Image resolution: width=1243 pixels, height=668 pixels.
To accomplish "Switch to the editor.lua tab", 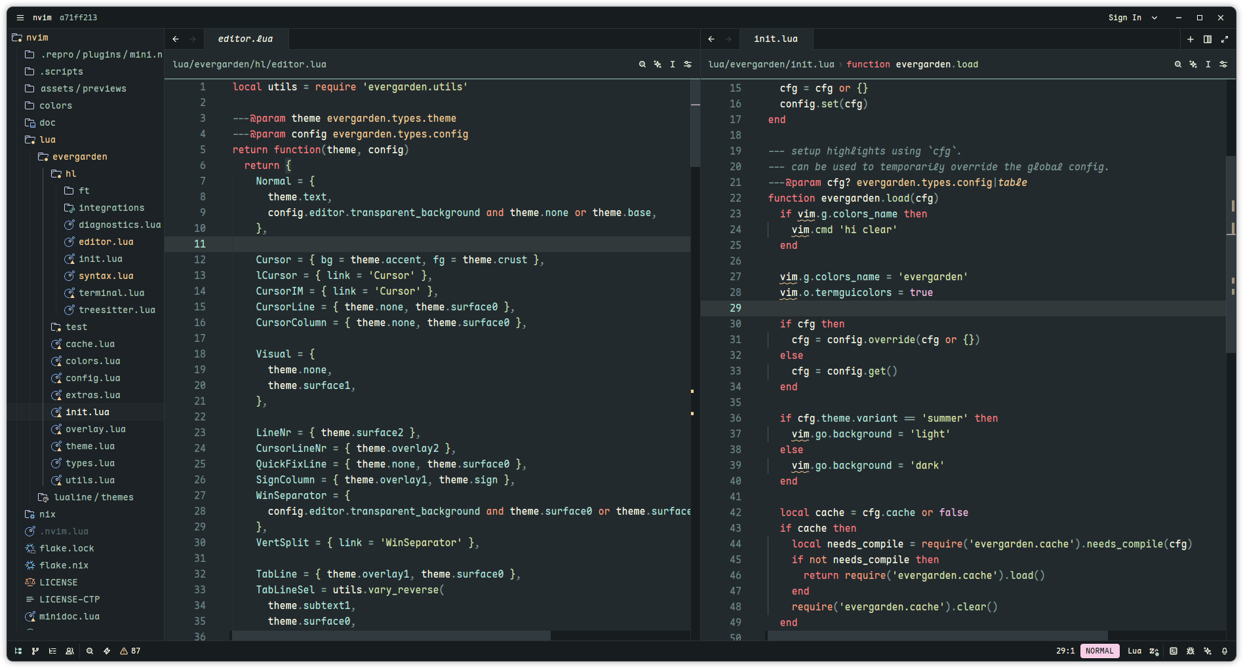I will 245,39.
